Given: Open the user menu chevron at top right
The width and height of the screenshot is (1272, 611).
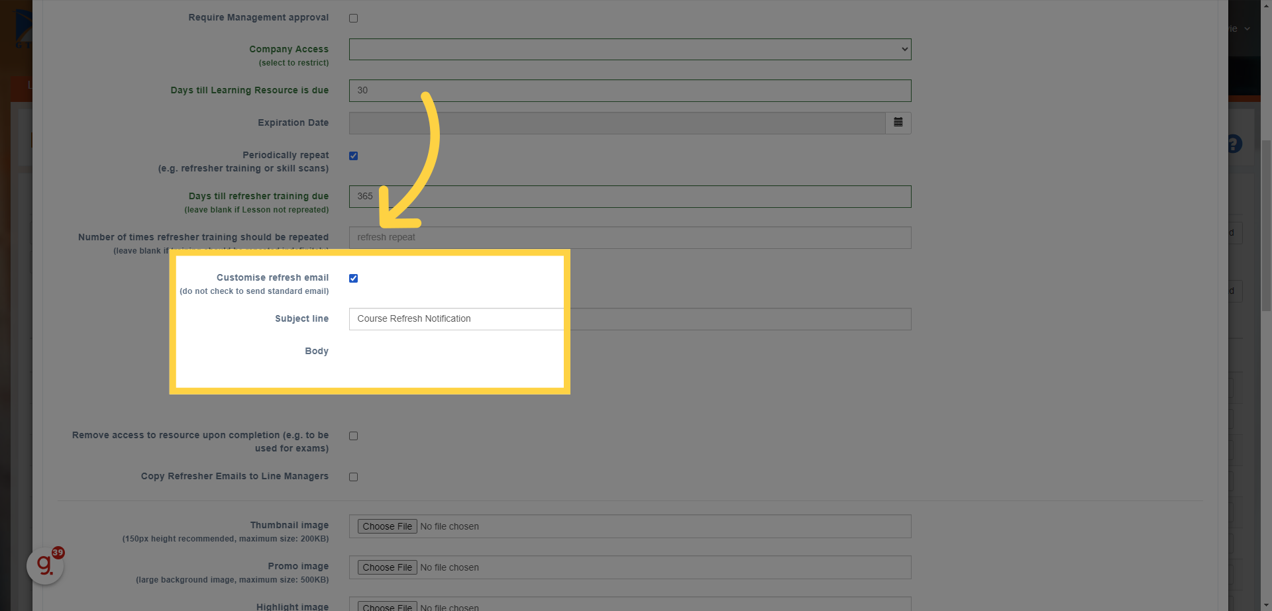Looking at the screenshot, I should 1247,28.
